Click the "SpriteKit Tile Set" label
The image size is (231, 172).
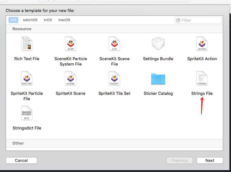[x=114, y=94]
